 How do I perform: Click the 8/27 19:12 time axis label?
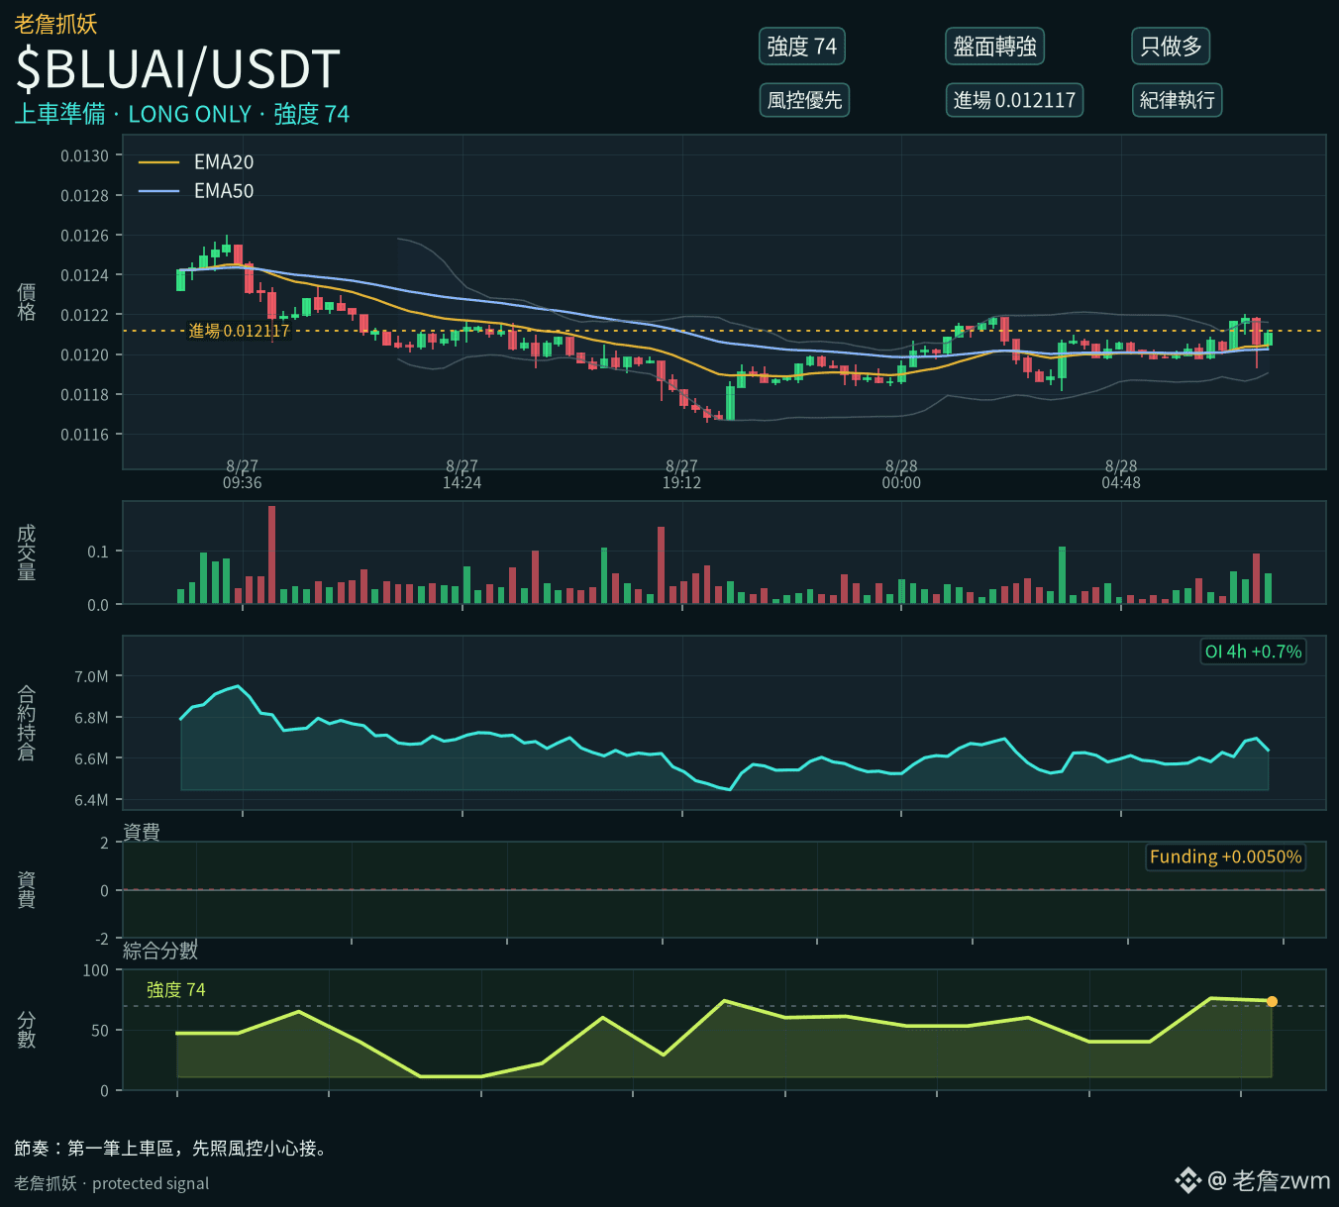682,474
